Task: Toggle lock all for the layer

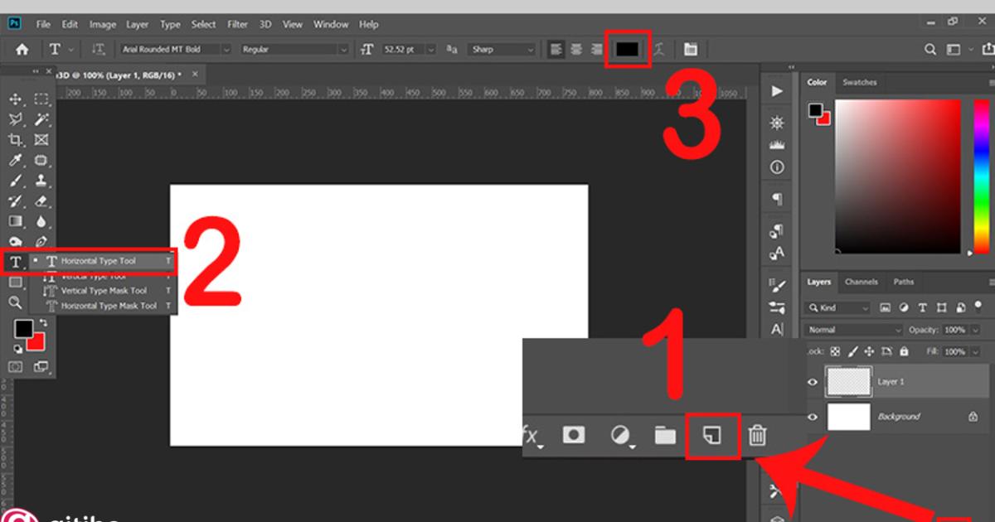Action: (x=905, y=351)
